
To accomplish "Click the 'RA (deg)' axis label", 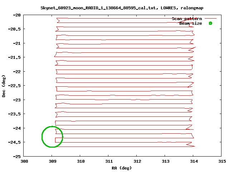I will point(122,168).
